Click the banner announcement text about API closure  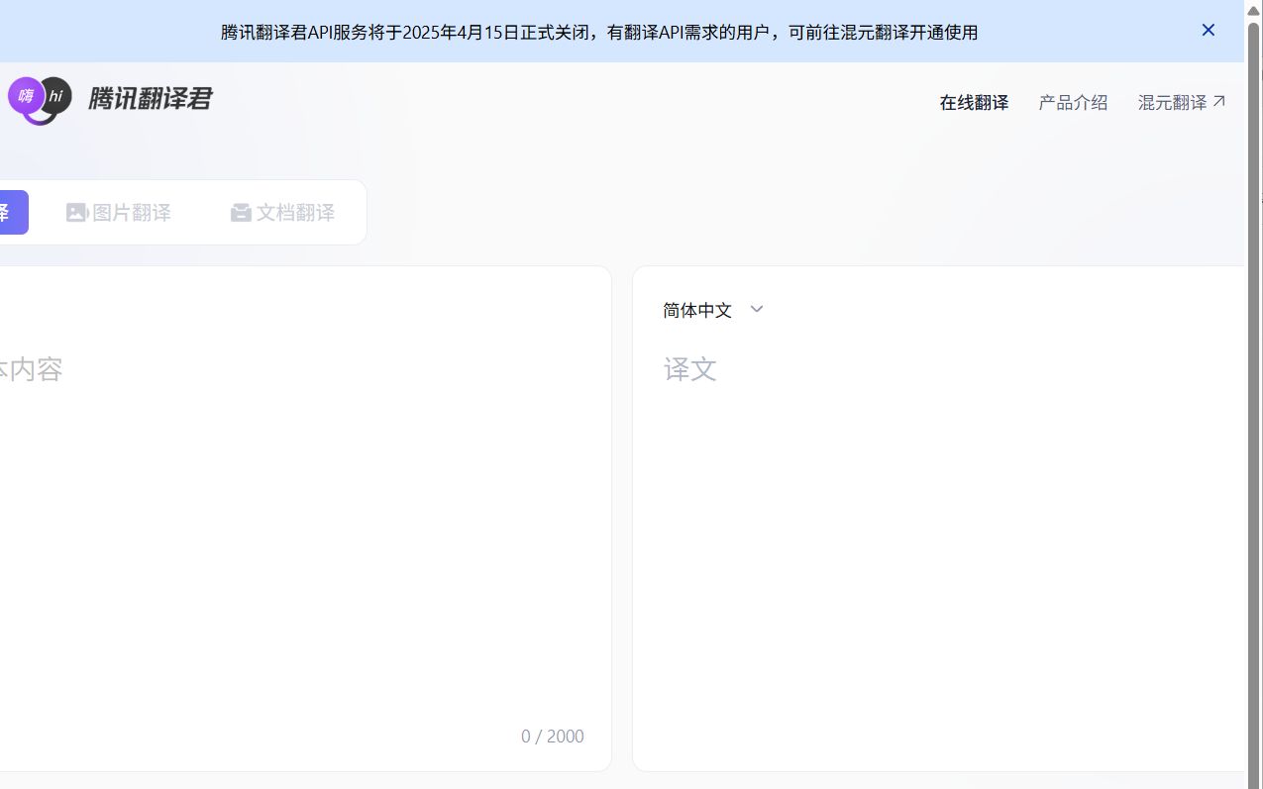pyautogui.click(x=599, y=32)
